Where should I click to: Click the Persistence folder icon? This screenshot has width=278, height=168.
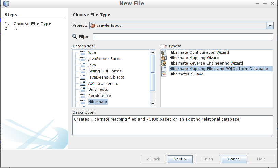coord(83,96)
